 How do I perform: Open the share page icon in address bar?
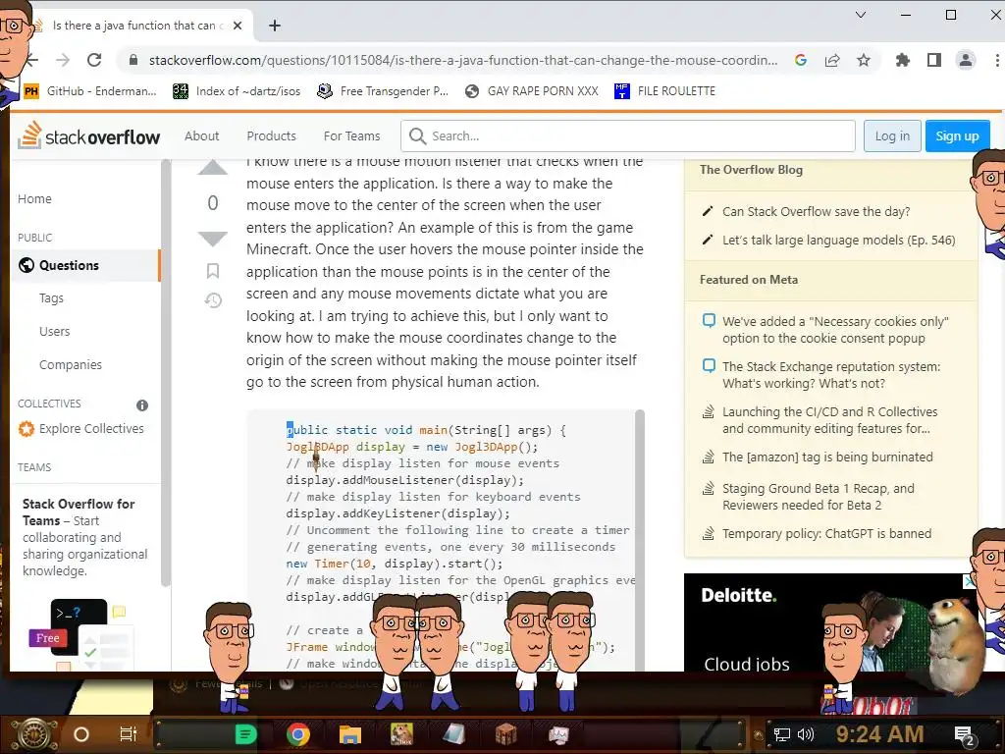click(832, 60)
